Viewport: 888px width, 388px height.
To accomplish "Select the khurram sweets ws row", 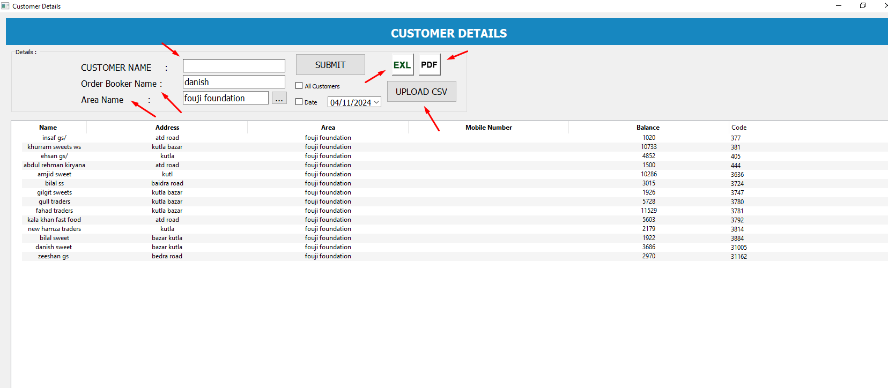I will [x=54, y=147].
